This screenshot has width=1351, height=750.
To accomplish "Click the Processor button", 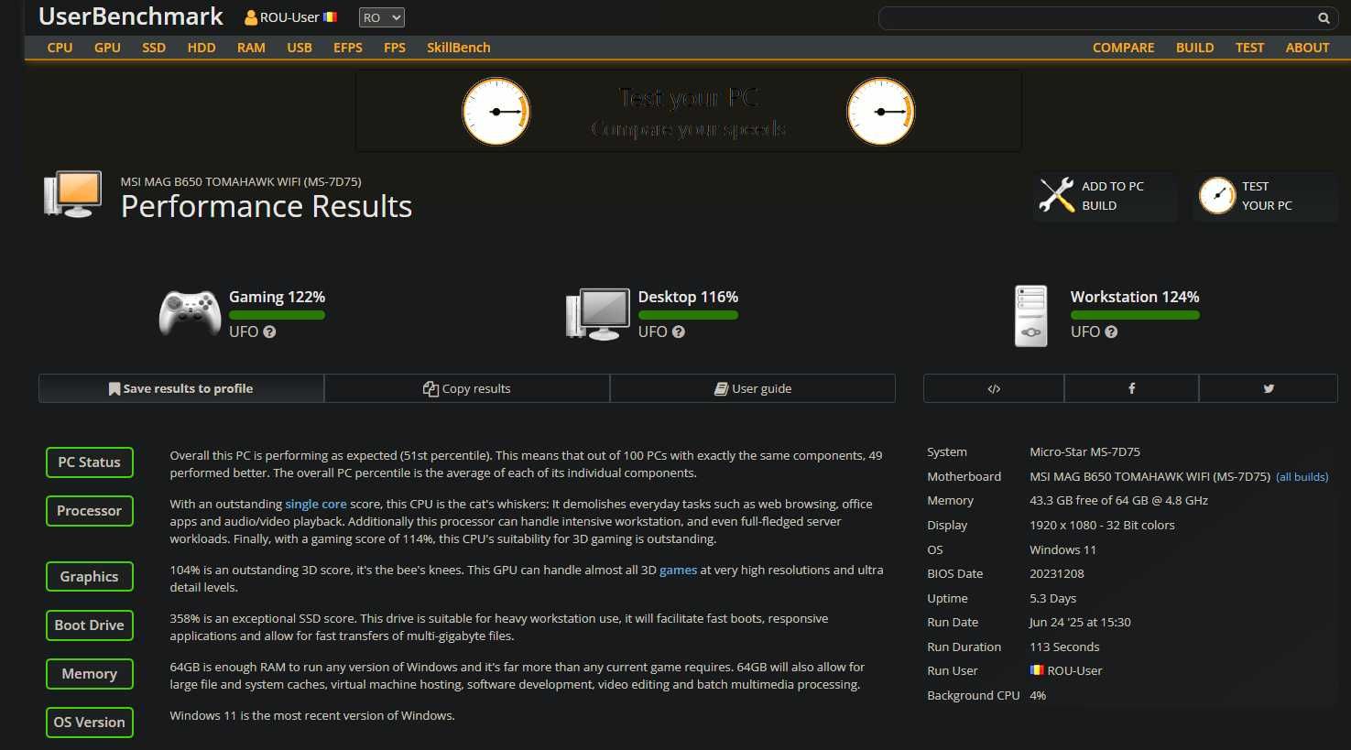I will [x=90, y=511].
